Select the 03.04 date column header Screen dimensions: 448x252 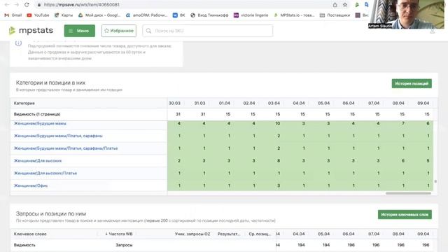pos(274,103)
